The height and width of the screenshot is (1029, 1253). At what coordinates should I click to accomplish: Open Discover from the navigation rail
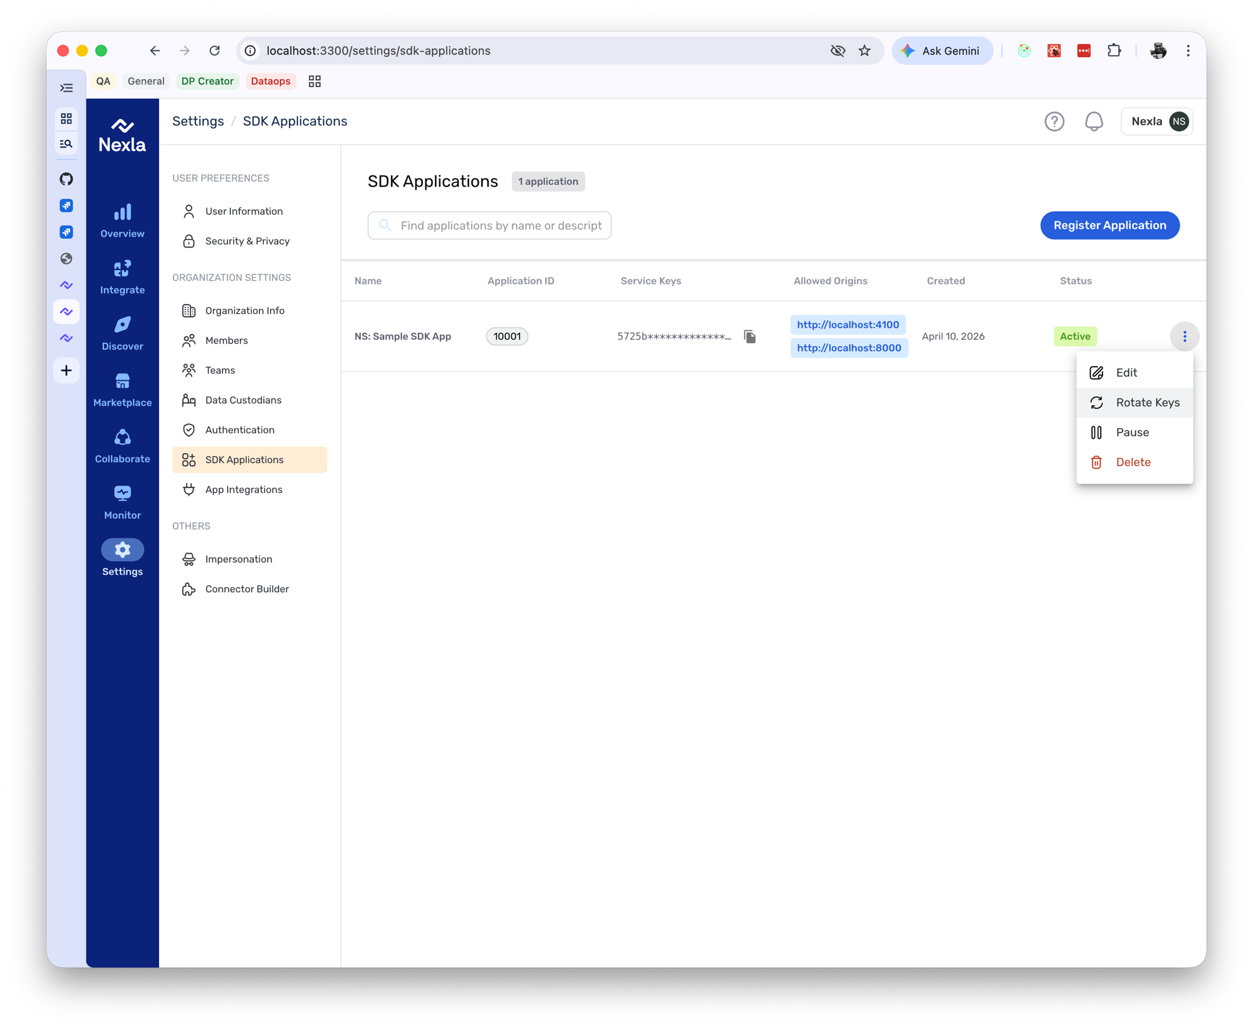point(122,329)
